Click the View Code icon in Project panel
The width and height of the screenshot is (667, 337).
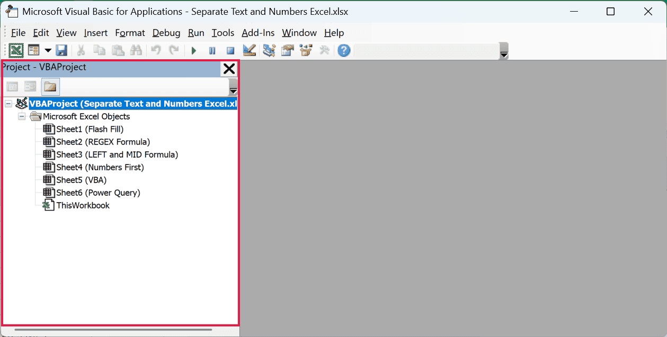[x=12, y=86]
